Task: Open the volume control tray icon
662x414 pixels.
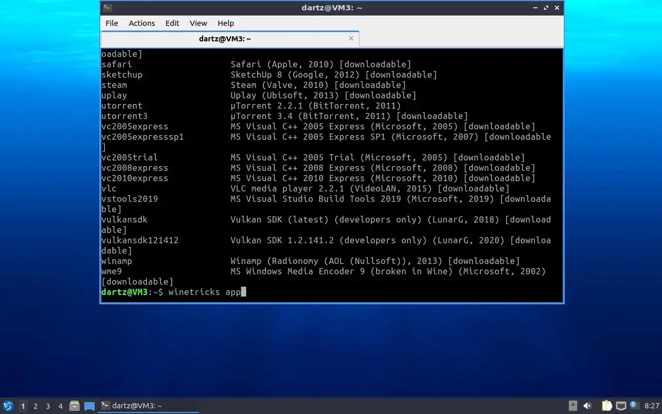Action: (x=588, y=406)
